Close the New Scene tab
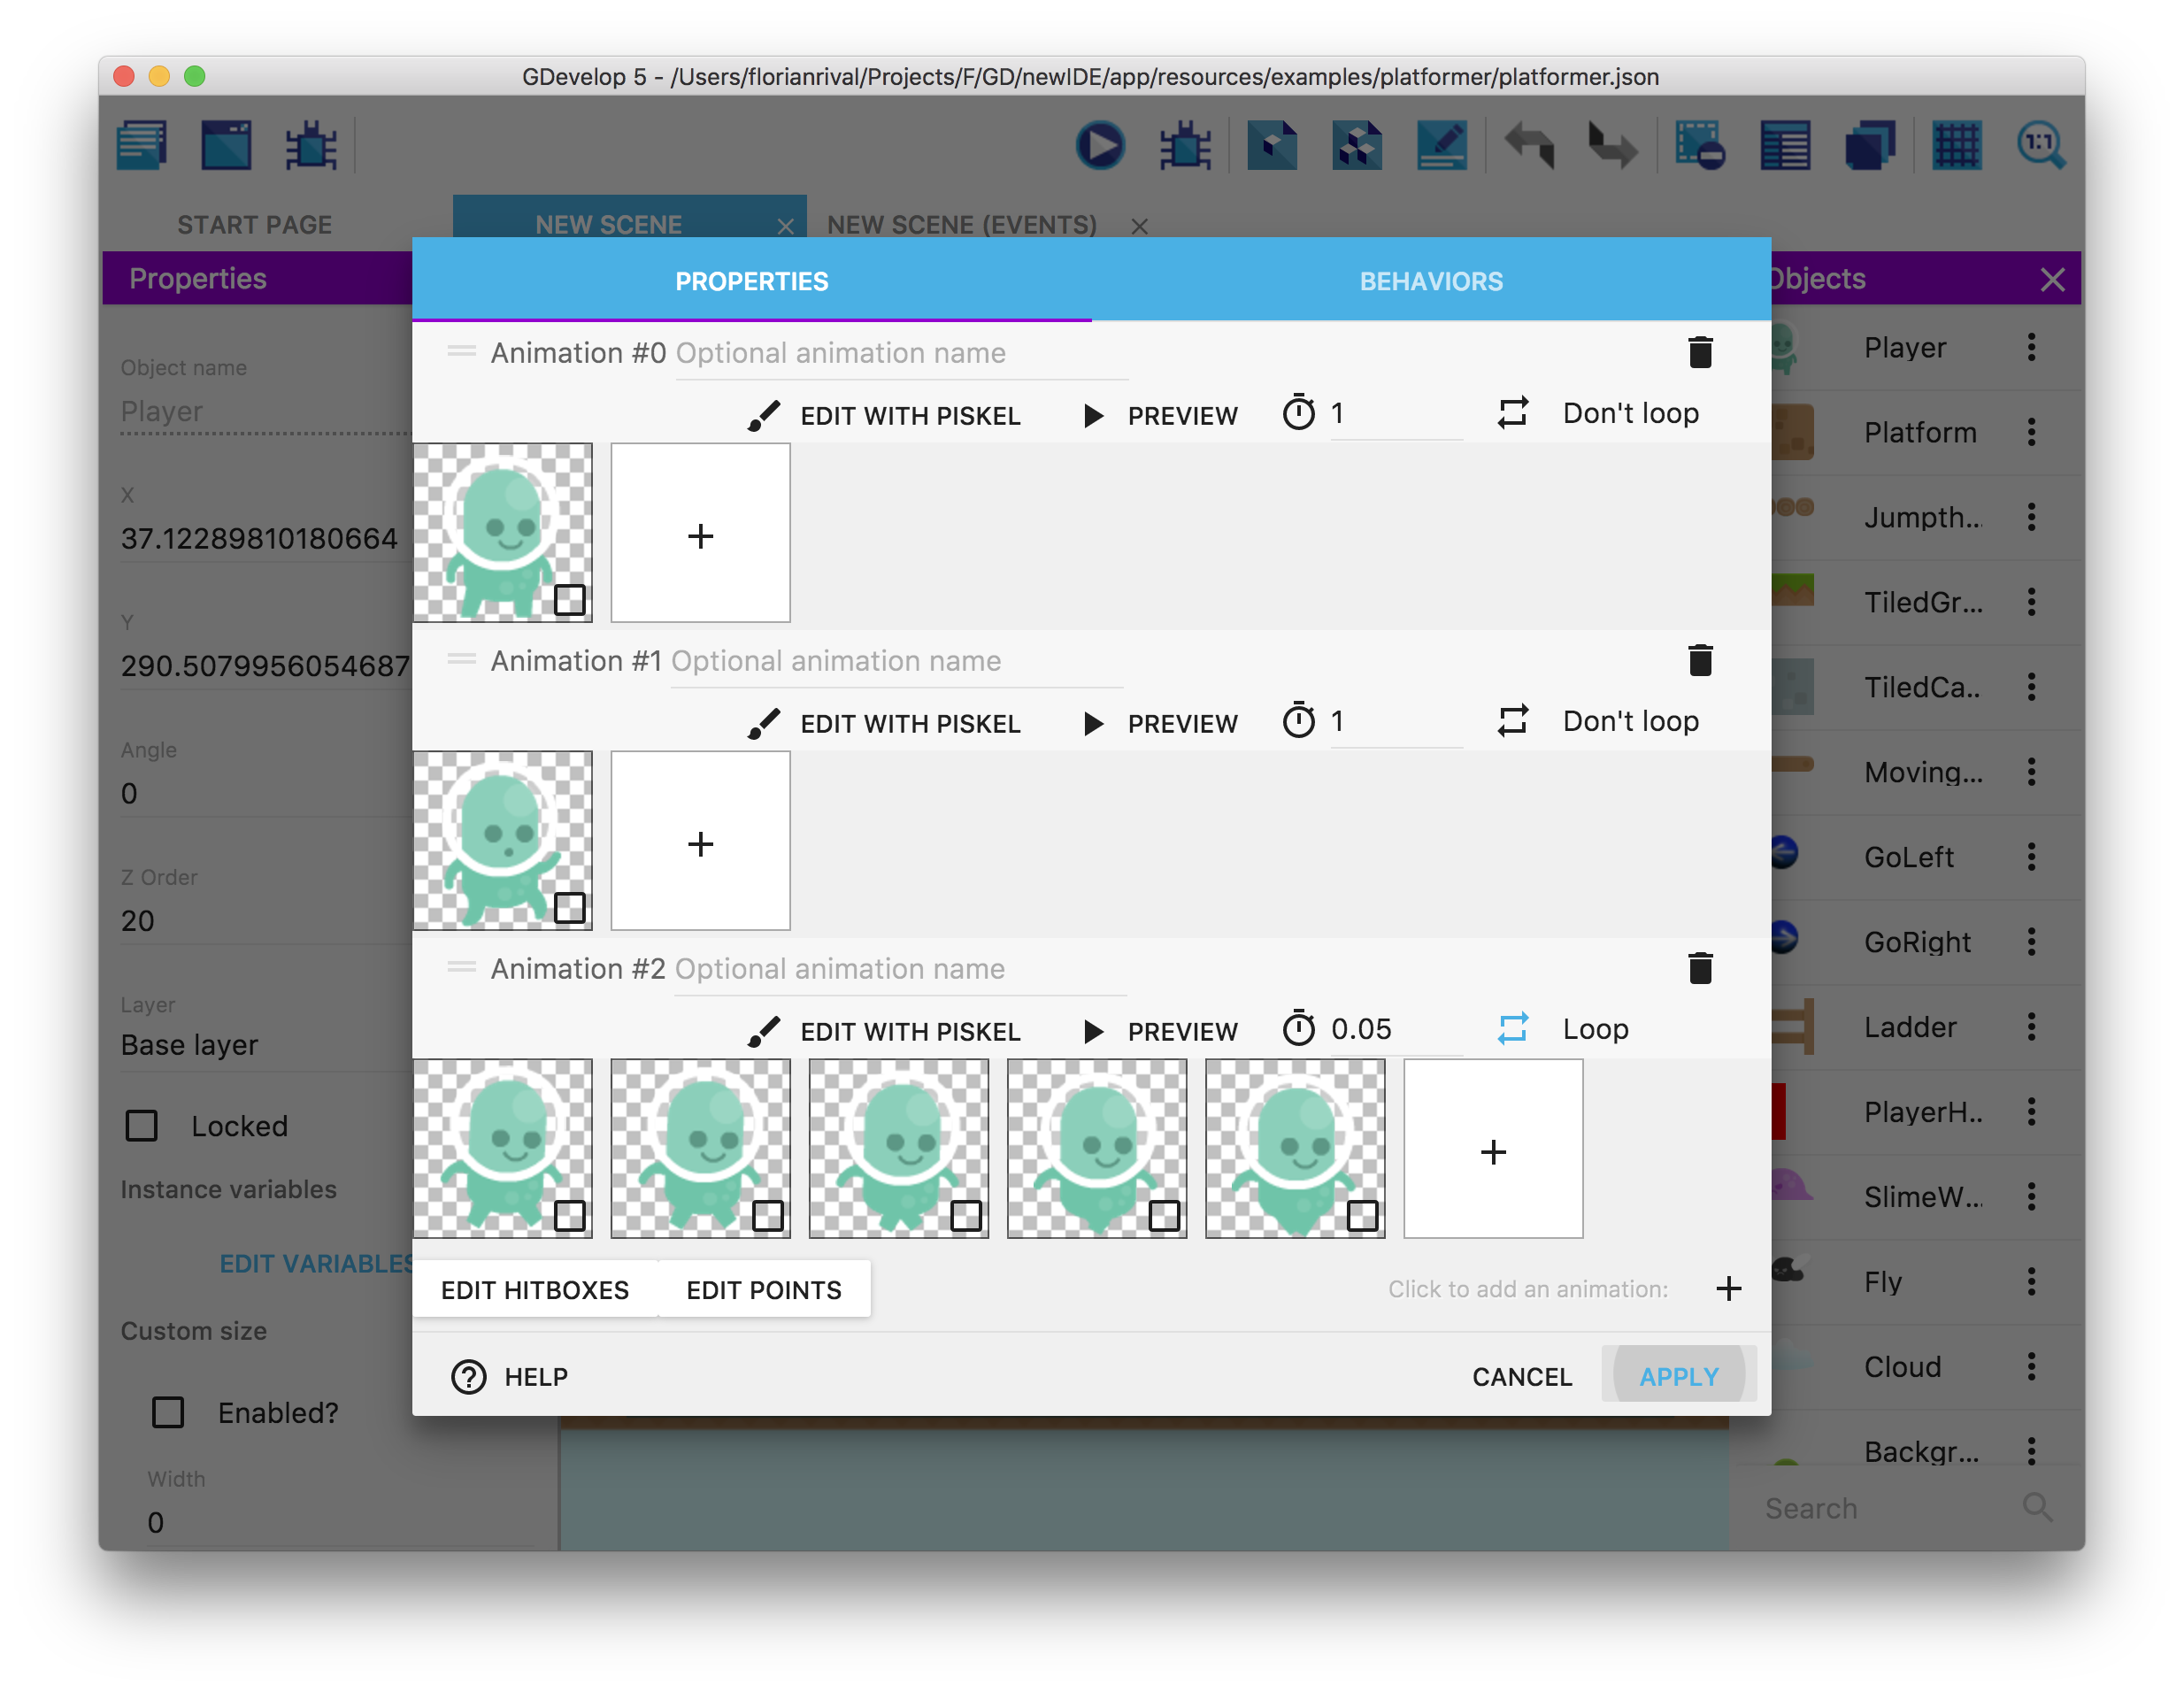This screenshot has width=2184, height=1692. click(x=786, y=226)
